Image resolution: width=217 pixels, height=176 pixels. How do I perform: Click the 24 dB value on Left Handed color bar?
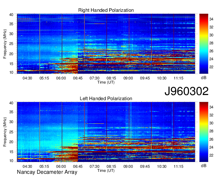coord(211,147)
